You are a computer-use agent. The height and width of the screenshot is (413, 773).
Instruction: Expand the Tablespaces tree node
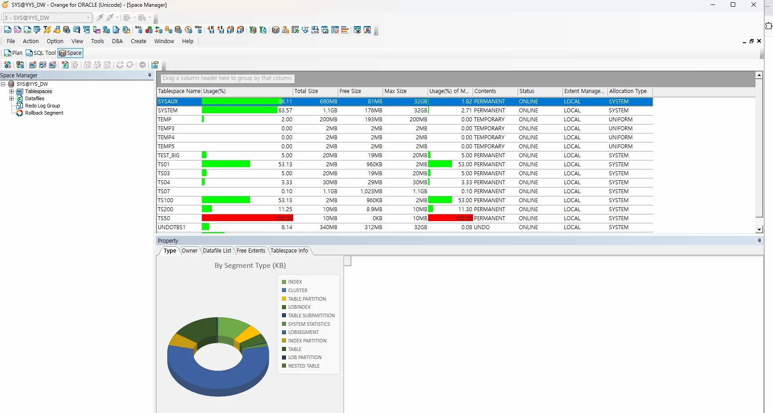tap(11, 91)
